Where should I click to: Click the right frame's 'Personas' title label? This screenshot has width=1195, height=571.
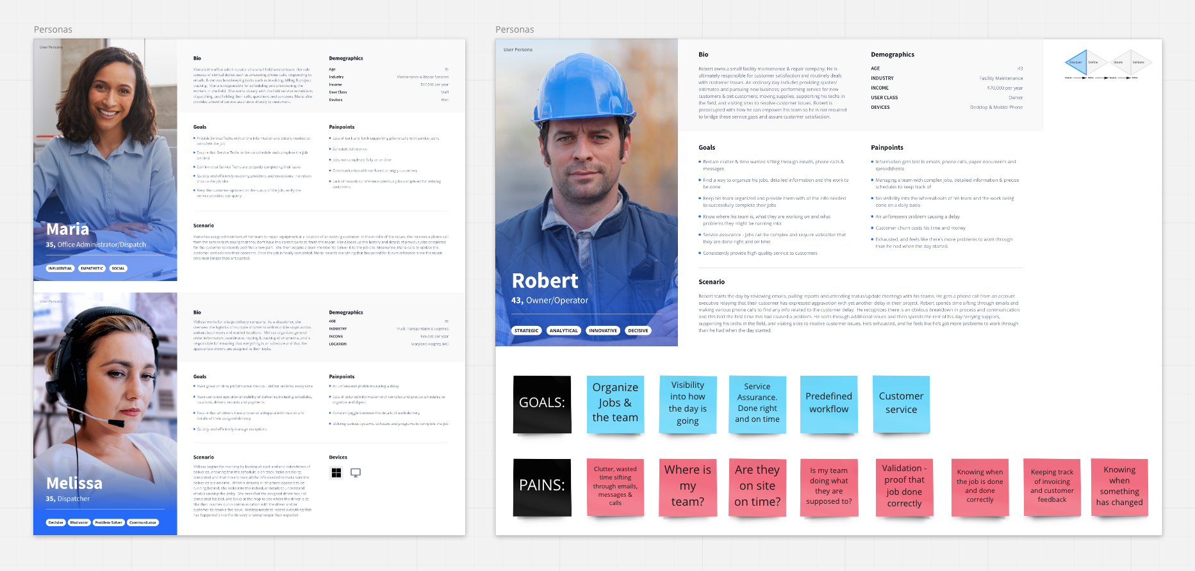[x=515, y=29]
